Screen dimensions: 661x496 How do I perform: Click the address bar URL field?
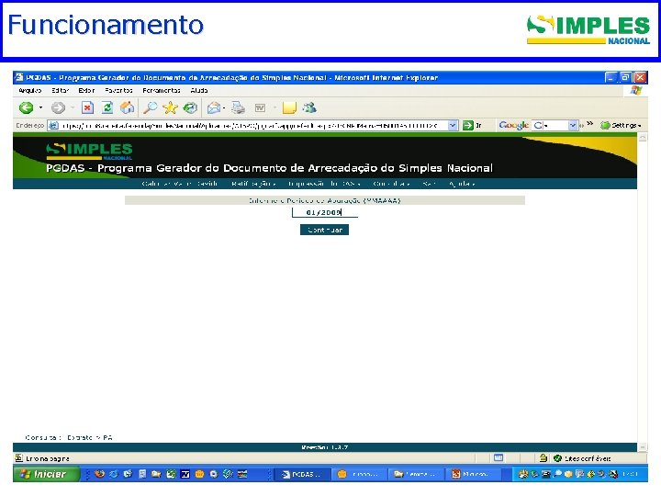[253, 125]
